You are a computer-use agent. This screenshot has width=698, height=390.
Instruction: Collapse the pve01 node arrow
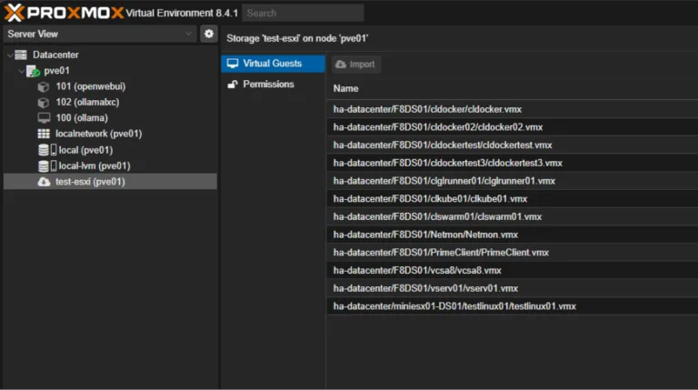(x=21, y=71)
